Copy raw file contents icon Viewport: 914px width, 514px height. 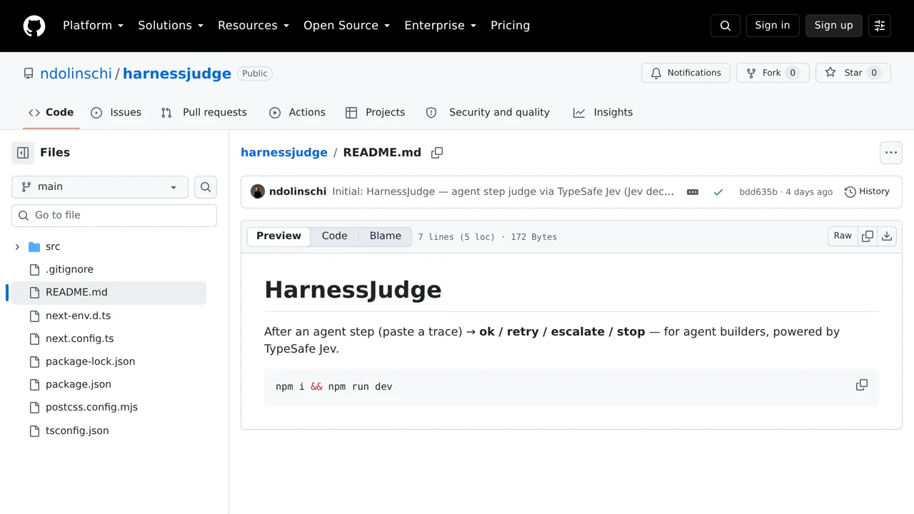pos(868,236)
